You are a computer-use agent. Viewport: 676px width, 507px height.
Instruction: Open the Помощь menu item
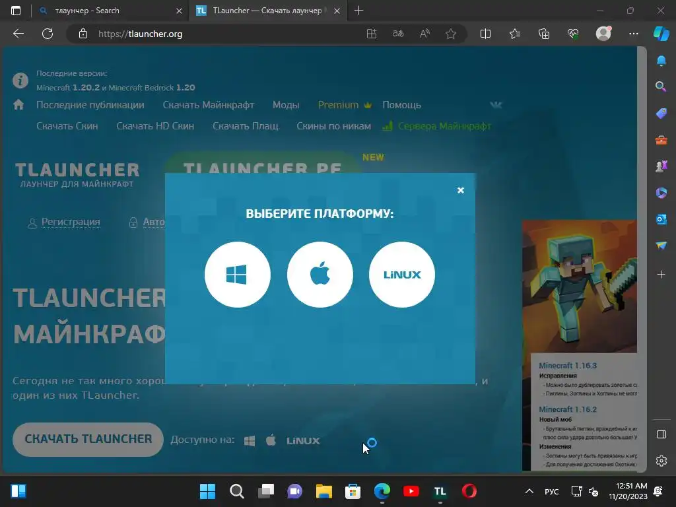click(x=401, y=105)
